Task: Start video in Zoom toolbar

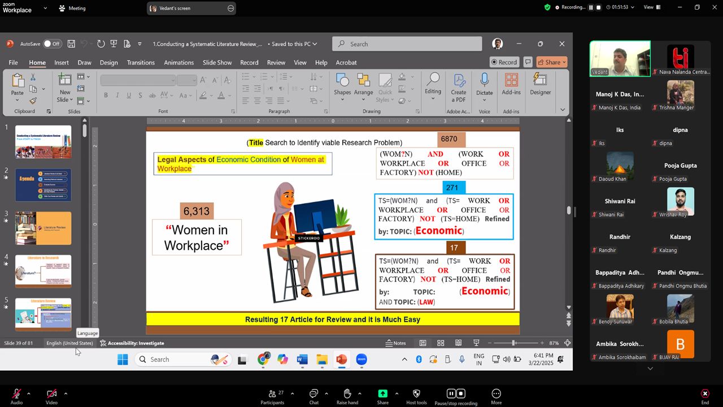Action: (x=51, y=394)
